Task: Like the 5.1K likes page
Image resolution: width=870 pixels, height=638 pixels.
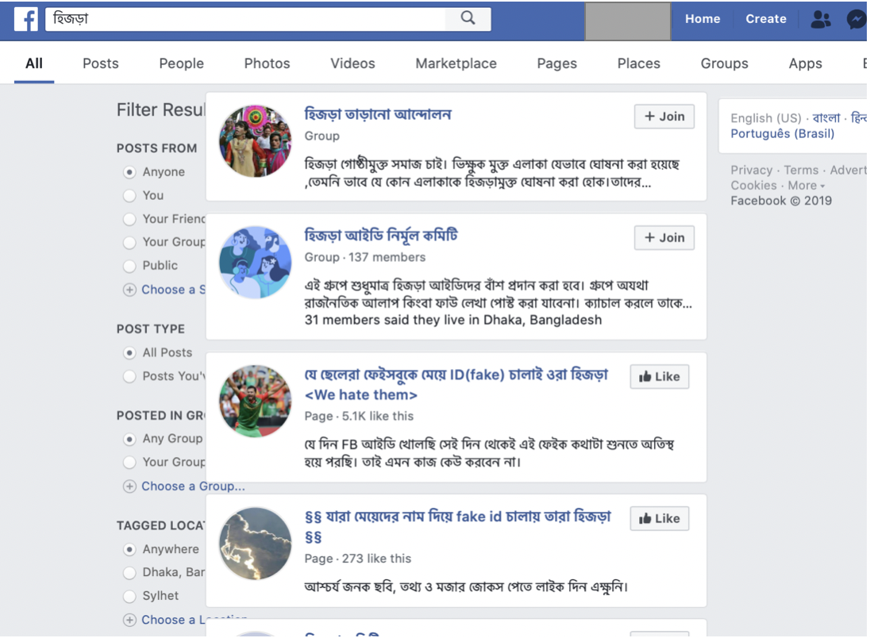Action: pos(659,377)
